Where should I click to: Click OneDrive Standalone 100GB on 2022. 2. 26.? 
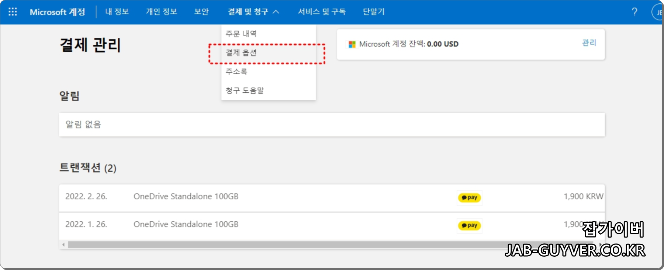tap(186, 196)
